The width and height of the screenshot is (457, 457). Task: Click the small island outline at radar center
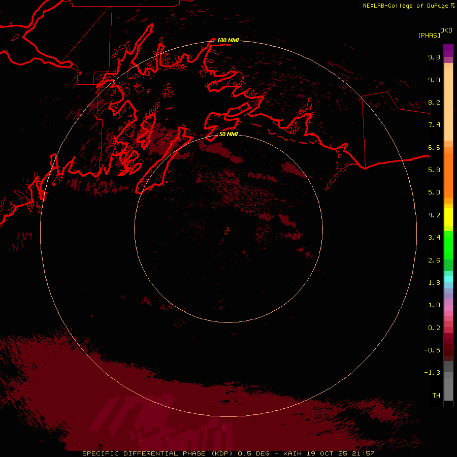tap(227, 231)
